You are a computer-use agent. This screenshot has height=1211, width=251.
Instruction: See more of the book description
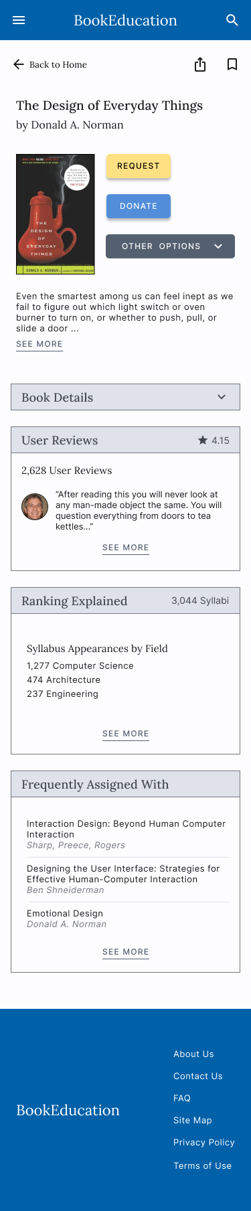tap(39, 344)
